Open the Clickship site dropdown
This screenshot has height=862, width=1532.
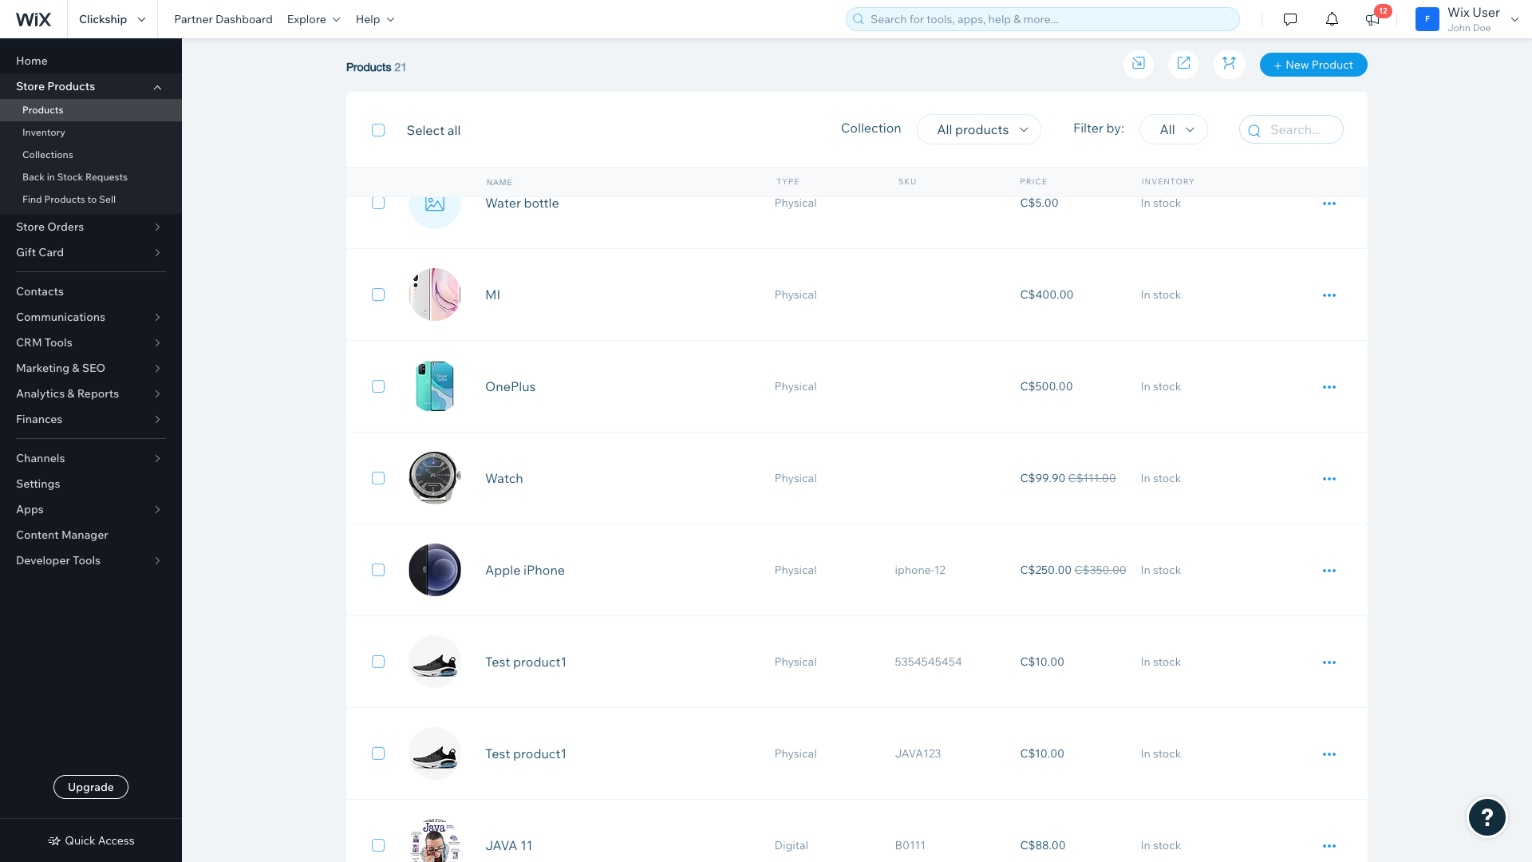coord(113,19)
